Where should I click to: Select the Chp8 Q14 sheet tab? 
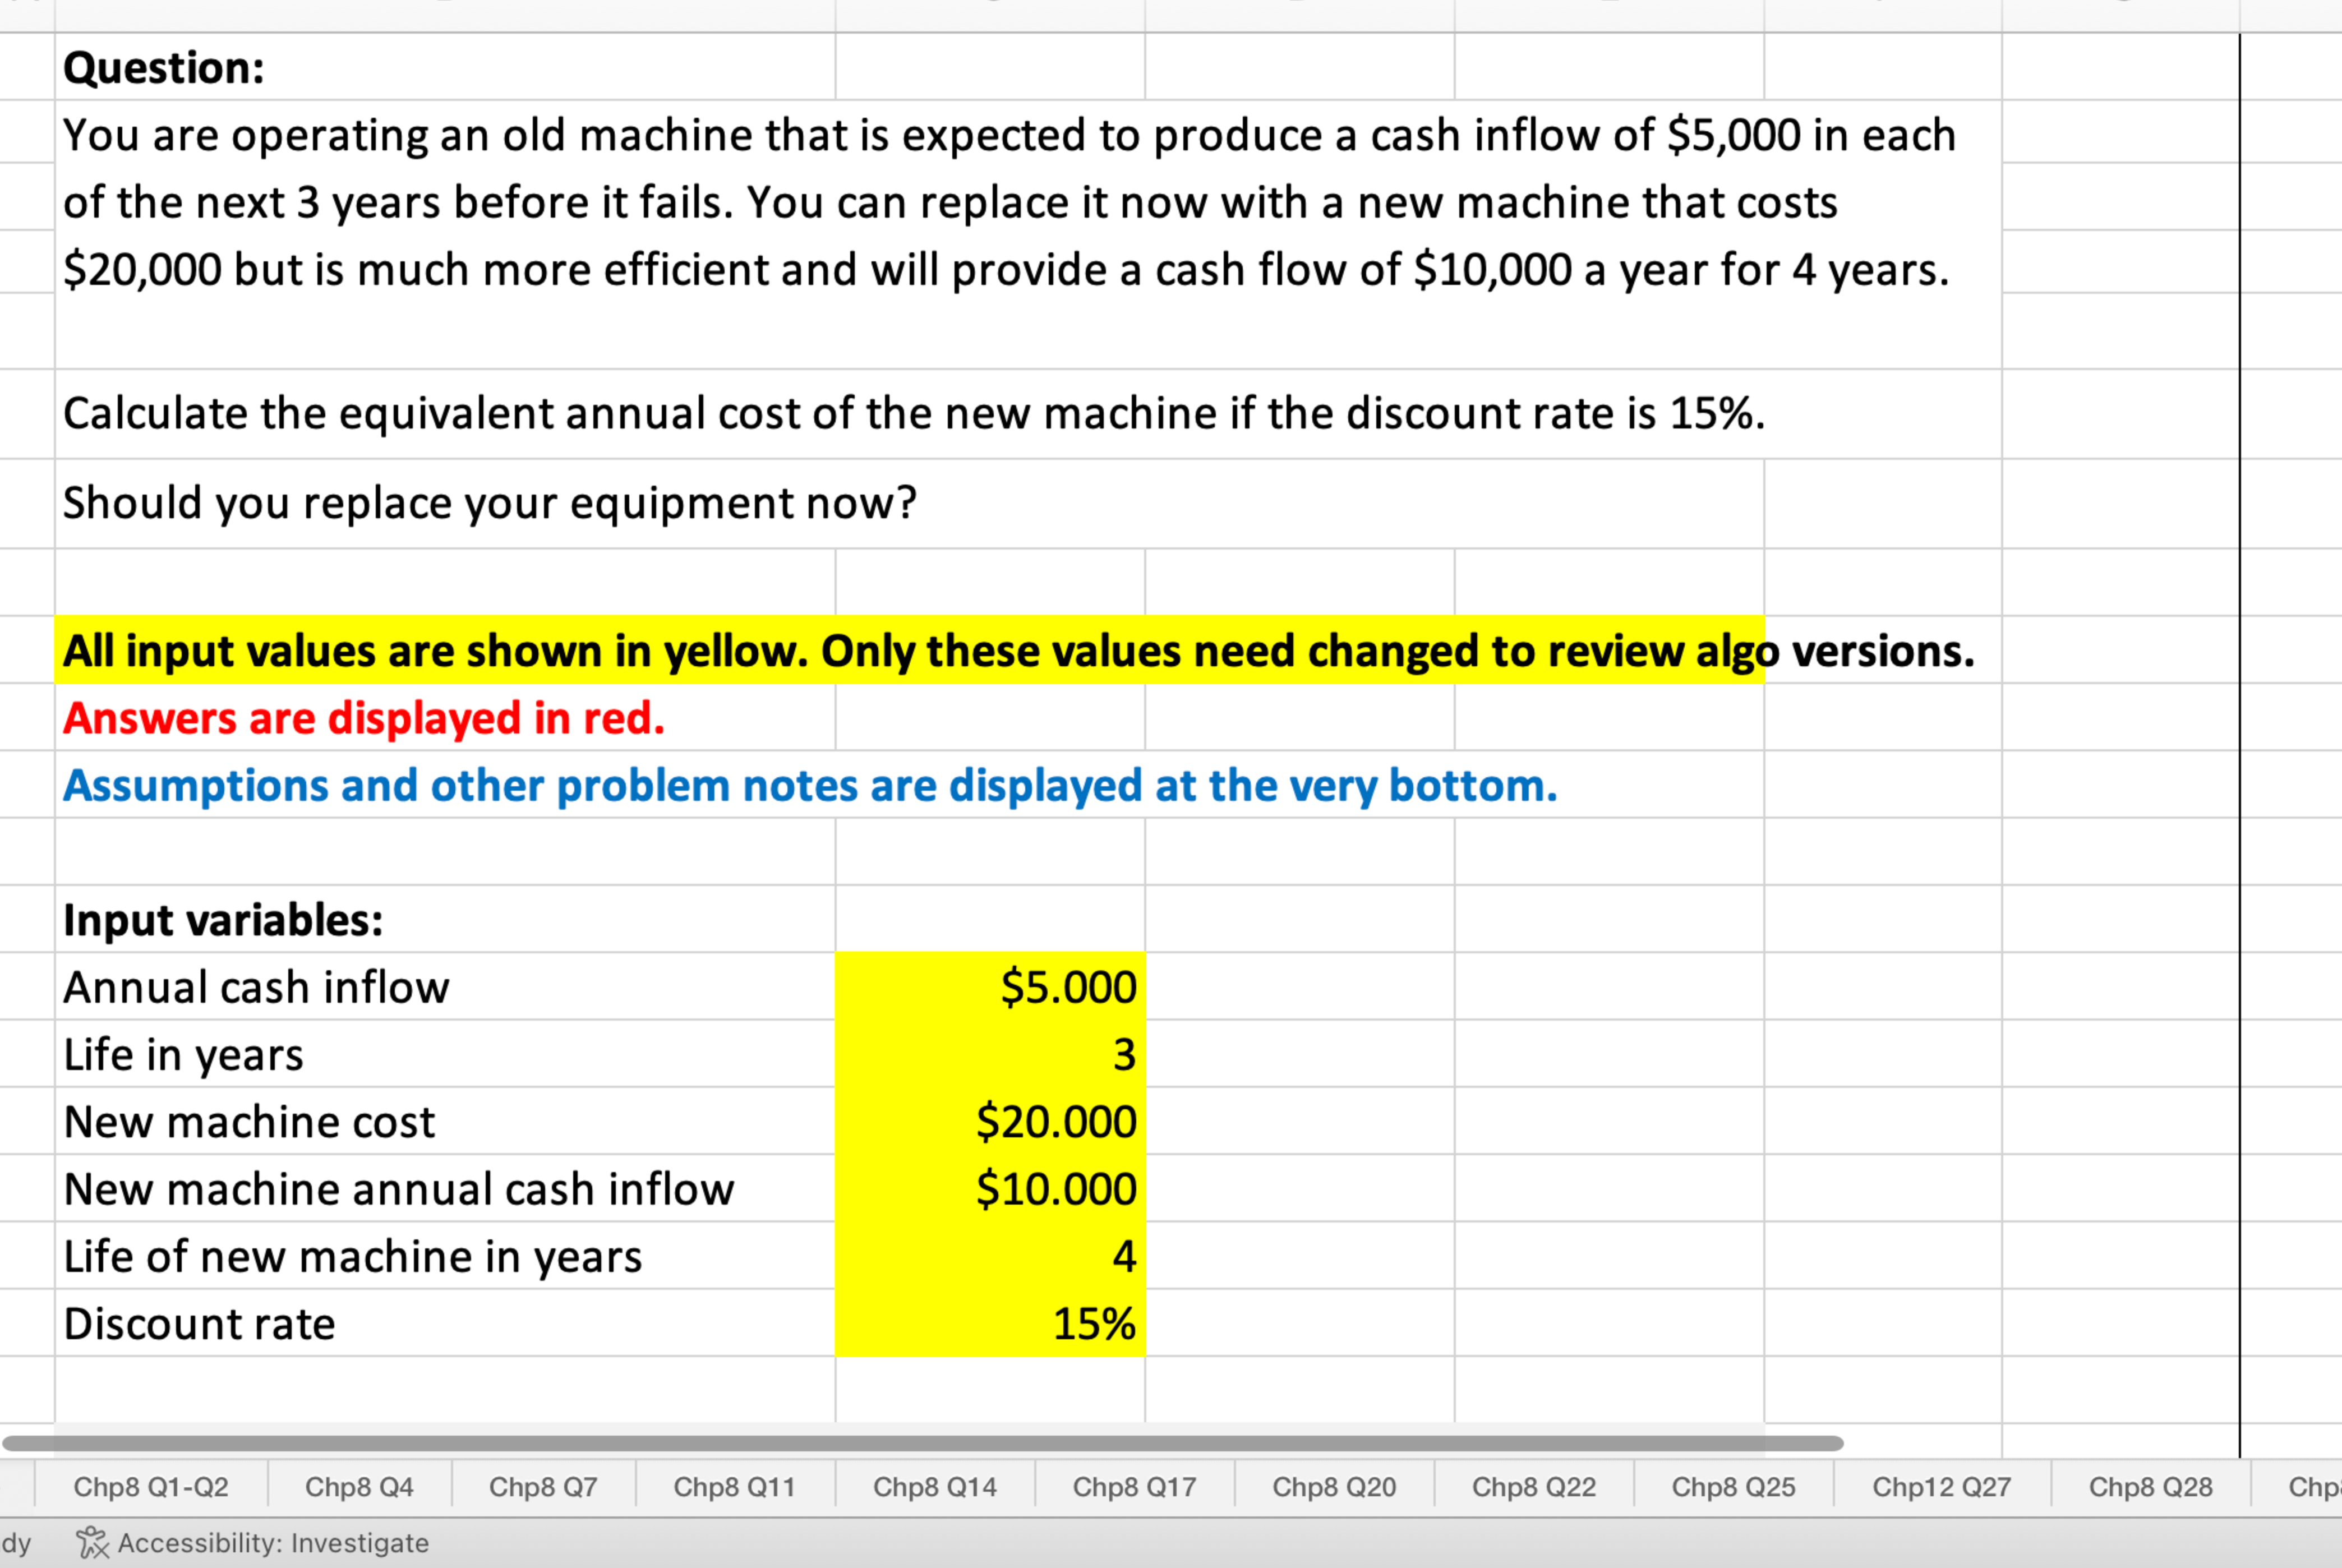(935, 1487)
